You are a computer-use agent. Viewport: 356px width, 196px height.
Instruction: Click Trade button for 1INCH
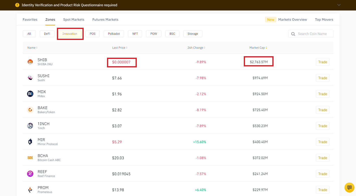tap(323, 126)
